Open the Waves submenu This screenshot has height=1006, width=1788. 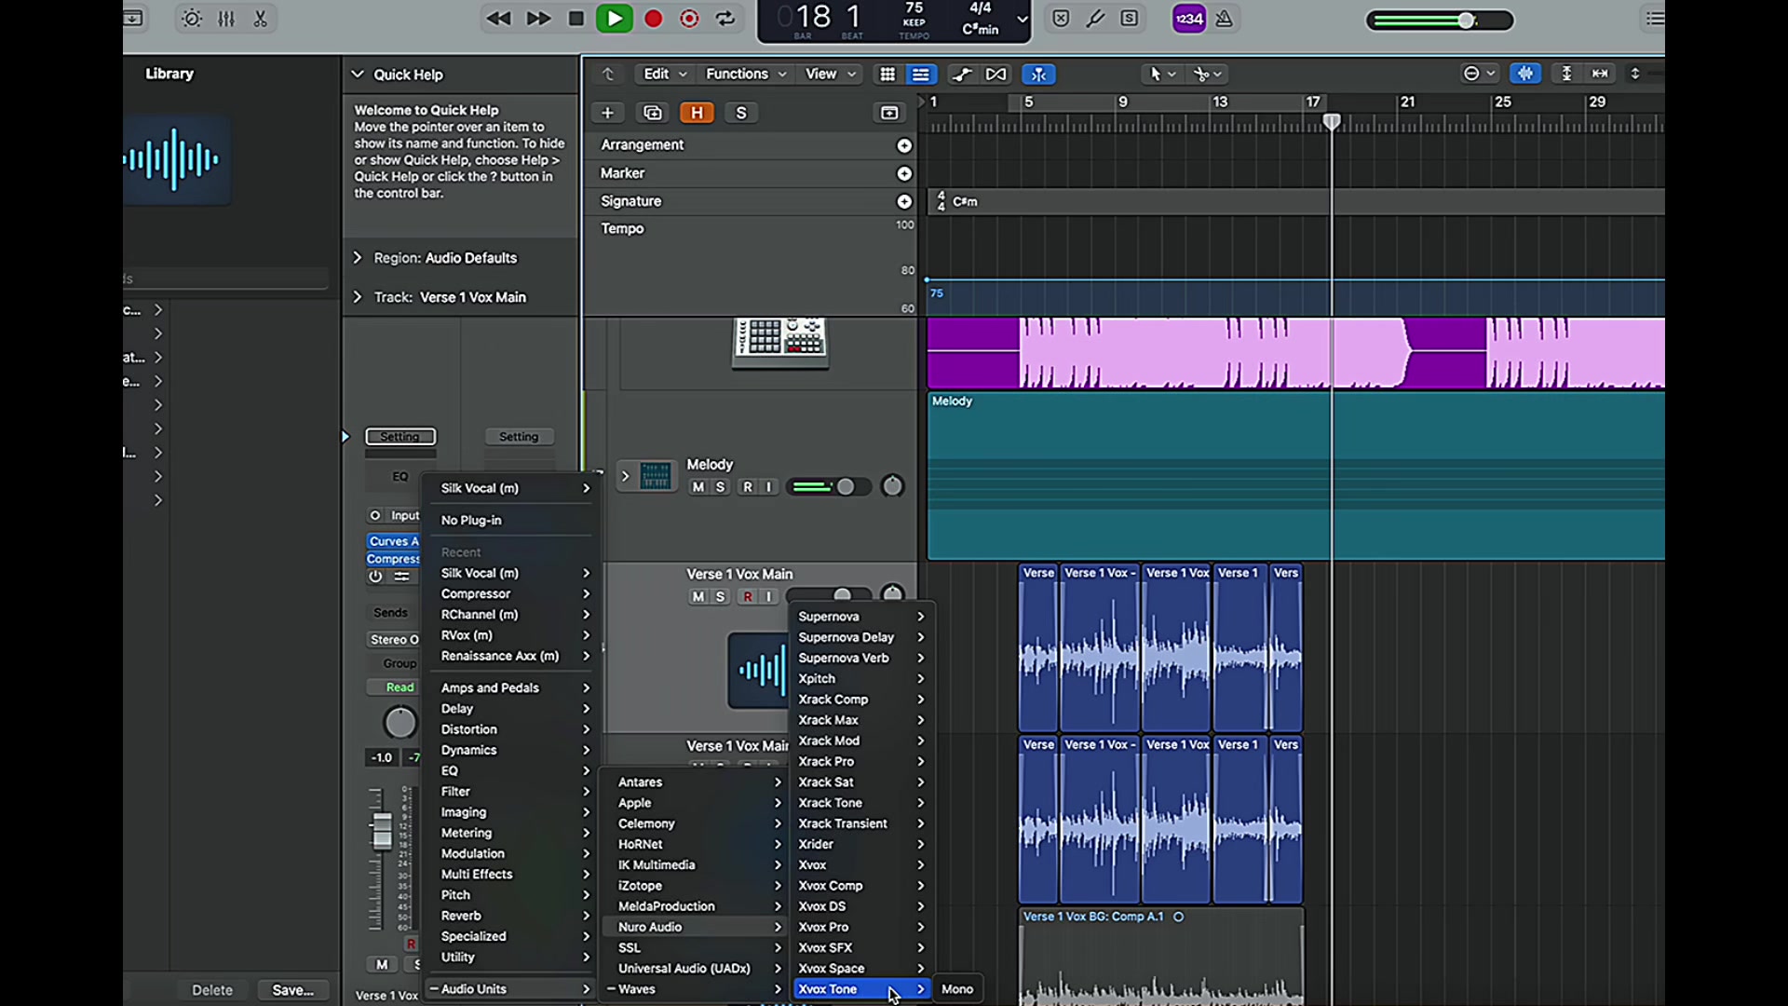(x=694, y=989)
